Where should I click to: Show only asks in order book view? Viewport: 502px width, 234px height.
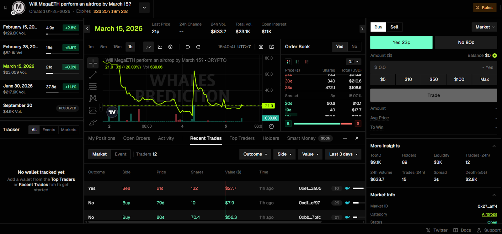click(307, 62)
